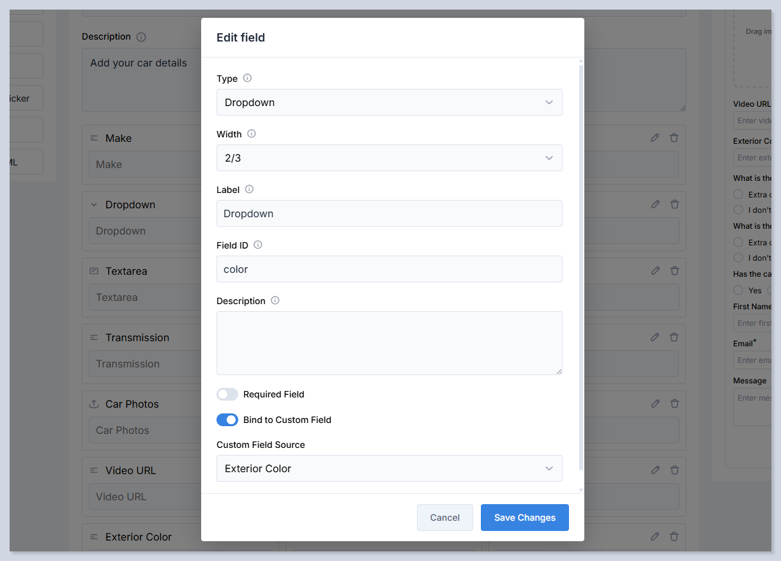The width and height of the screenshot is (781, 561).
Task: Click the info icon next to Type
Action: click(x=248, y=78)
